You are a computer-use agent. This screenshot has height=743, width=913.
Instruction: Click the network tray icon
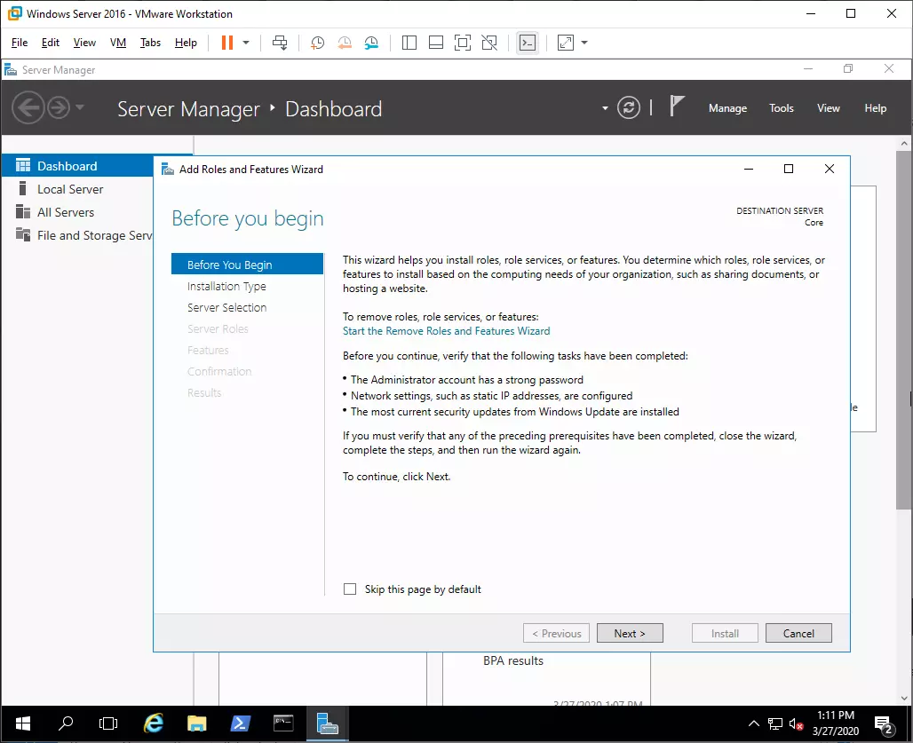[775, 723]
